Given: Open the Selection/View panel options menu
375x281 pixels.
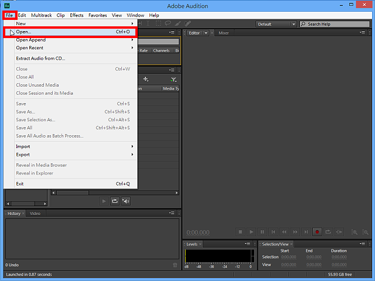Looking at the screenshot, I should [x=362, y=244].
